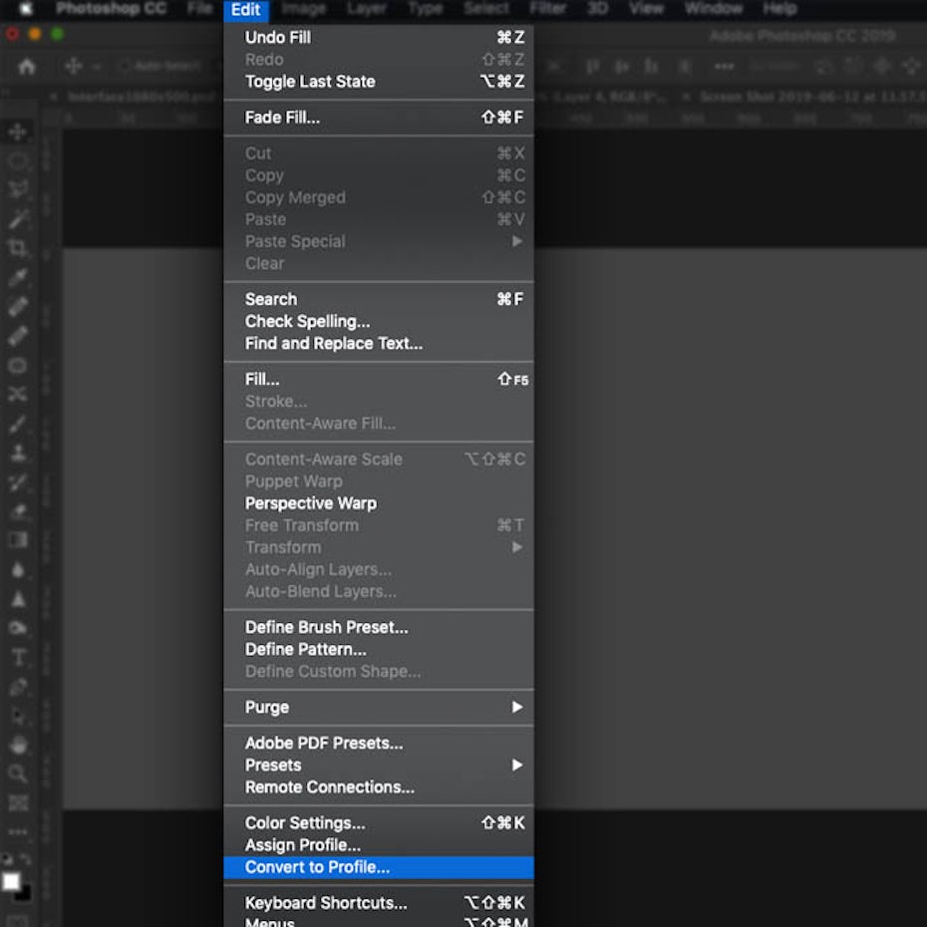Swap foreground and background colors

pos(26,858)
